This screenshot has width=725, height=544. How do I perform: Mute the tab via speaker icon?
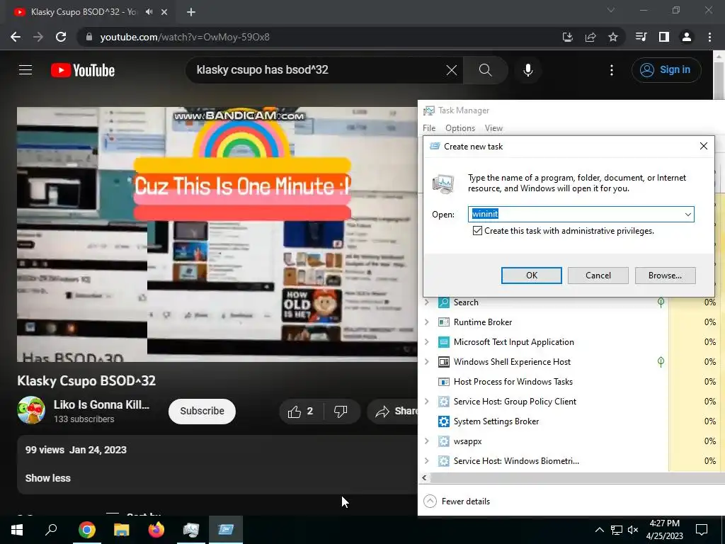[149, 12]
